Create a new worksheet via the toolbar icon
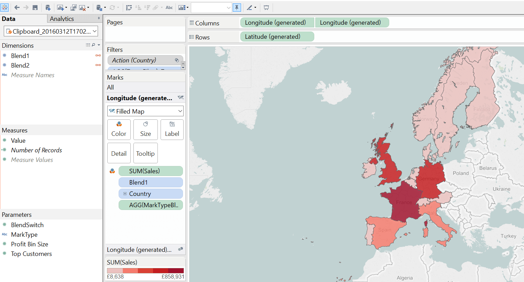This screenshot has height=282, width=524. click(x=59, y=7)
